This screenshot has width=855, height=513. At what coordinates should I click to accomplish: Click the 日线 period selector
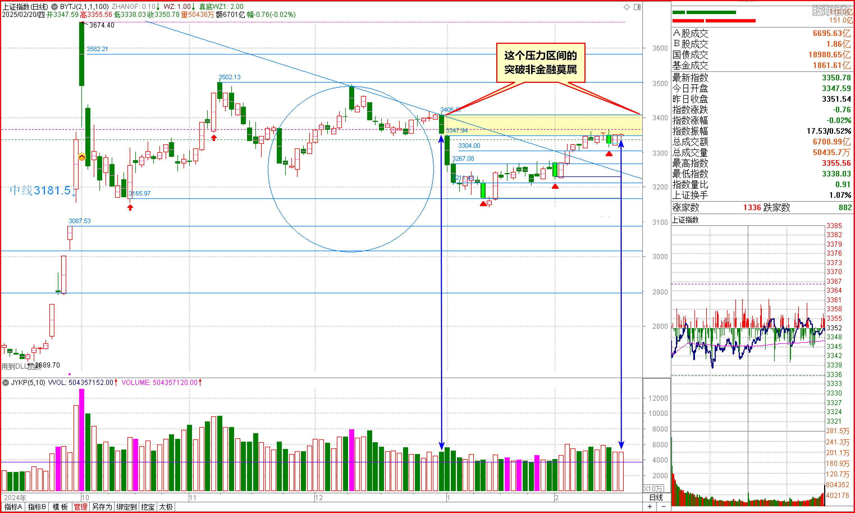[656, 498]
